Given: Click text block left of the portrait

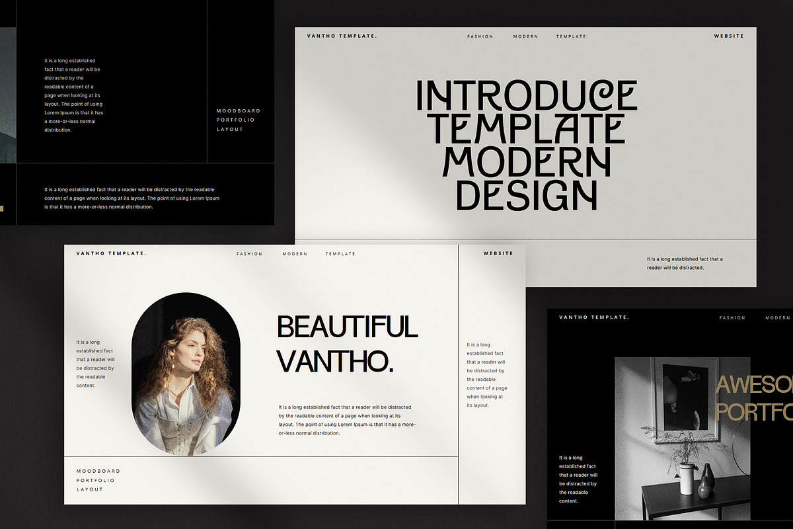Looking at the screenshot, I should 95,364.
